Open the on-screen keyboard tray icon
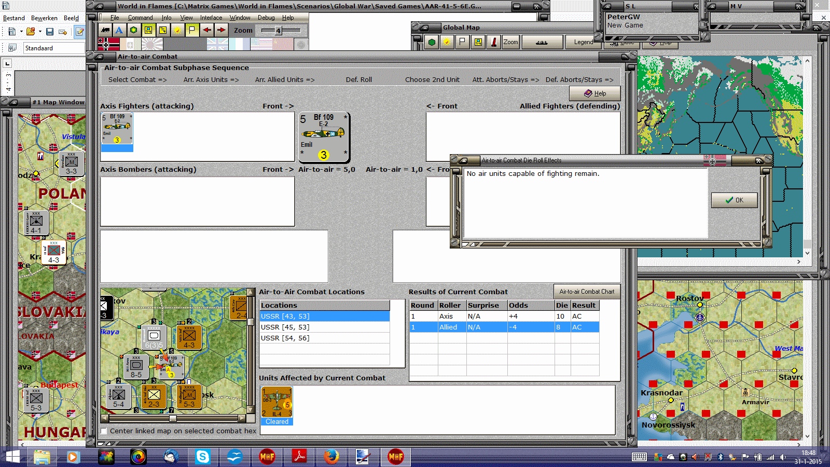Viewport: 830px width, 467px height. coord(639,457)
